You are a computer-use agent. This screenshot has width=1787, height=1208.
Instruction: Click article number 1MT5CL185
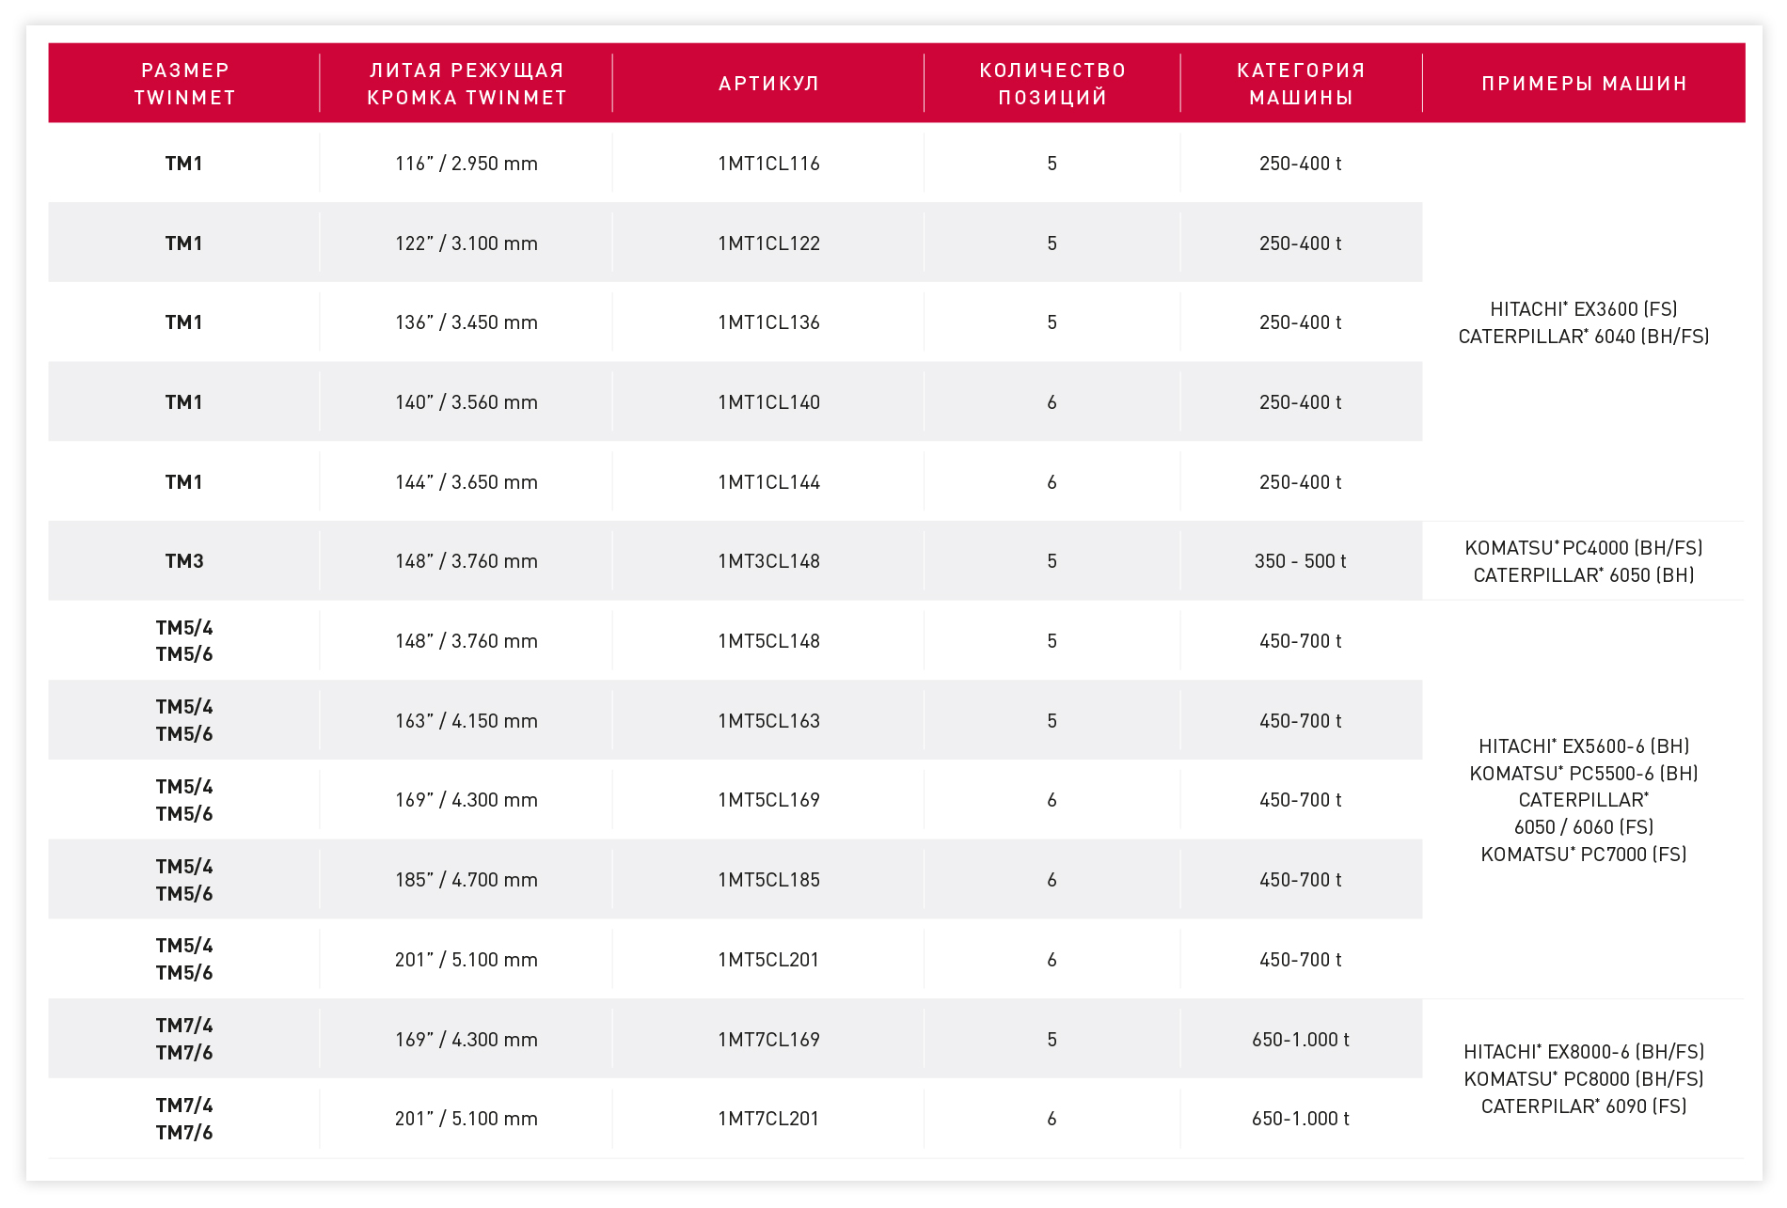coord(768,880)
